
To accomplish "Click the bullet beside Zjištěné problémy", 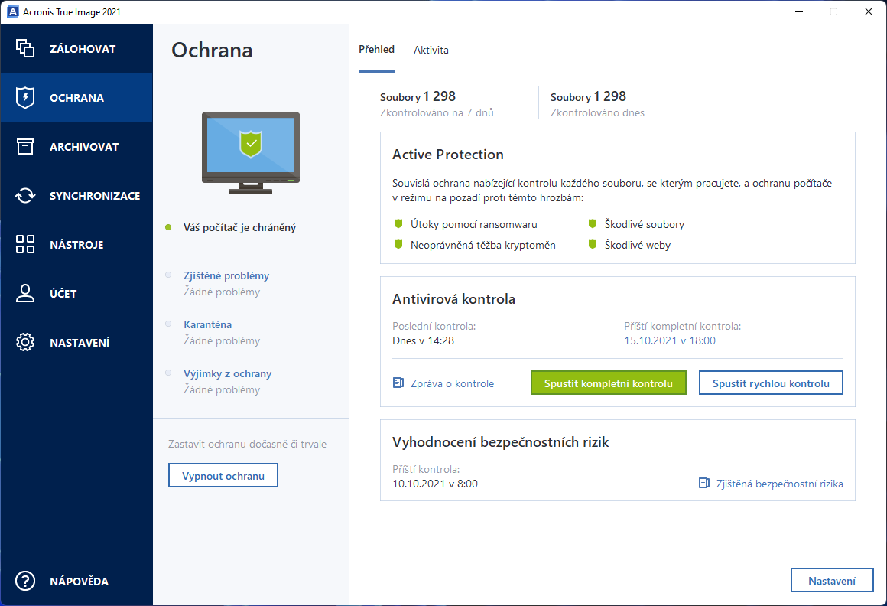I will (x=168, y=275).
